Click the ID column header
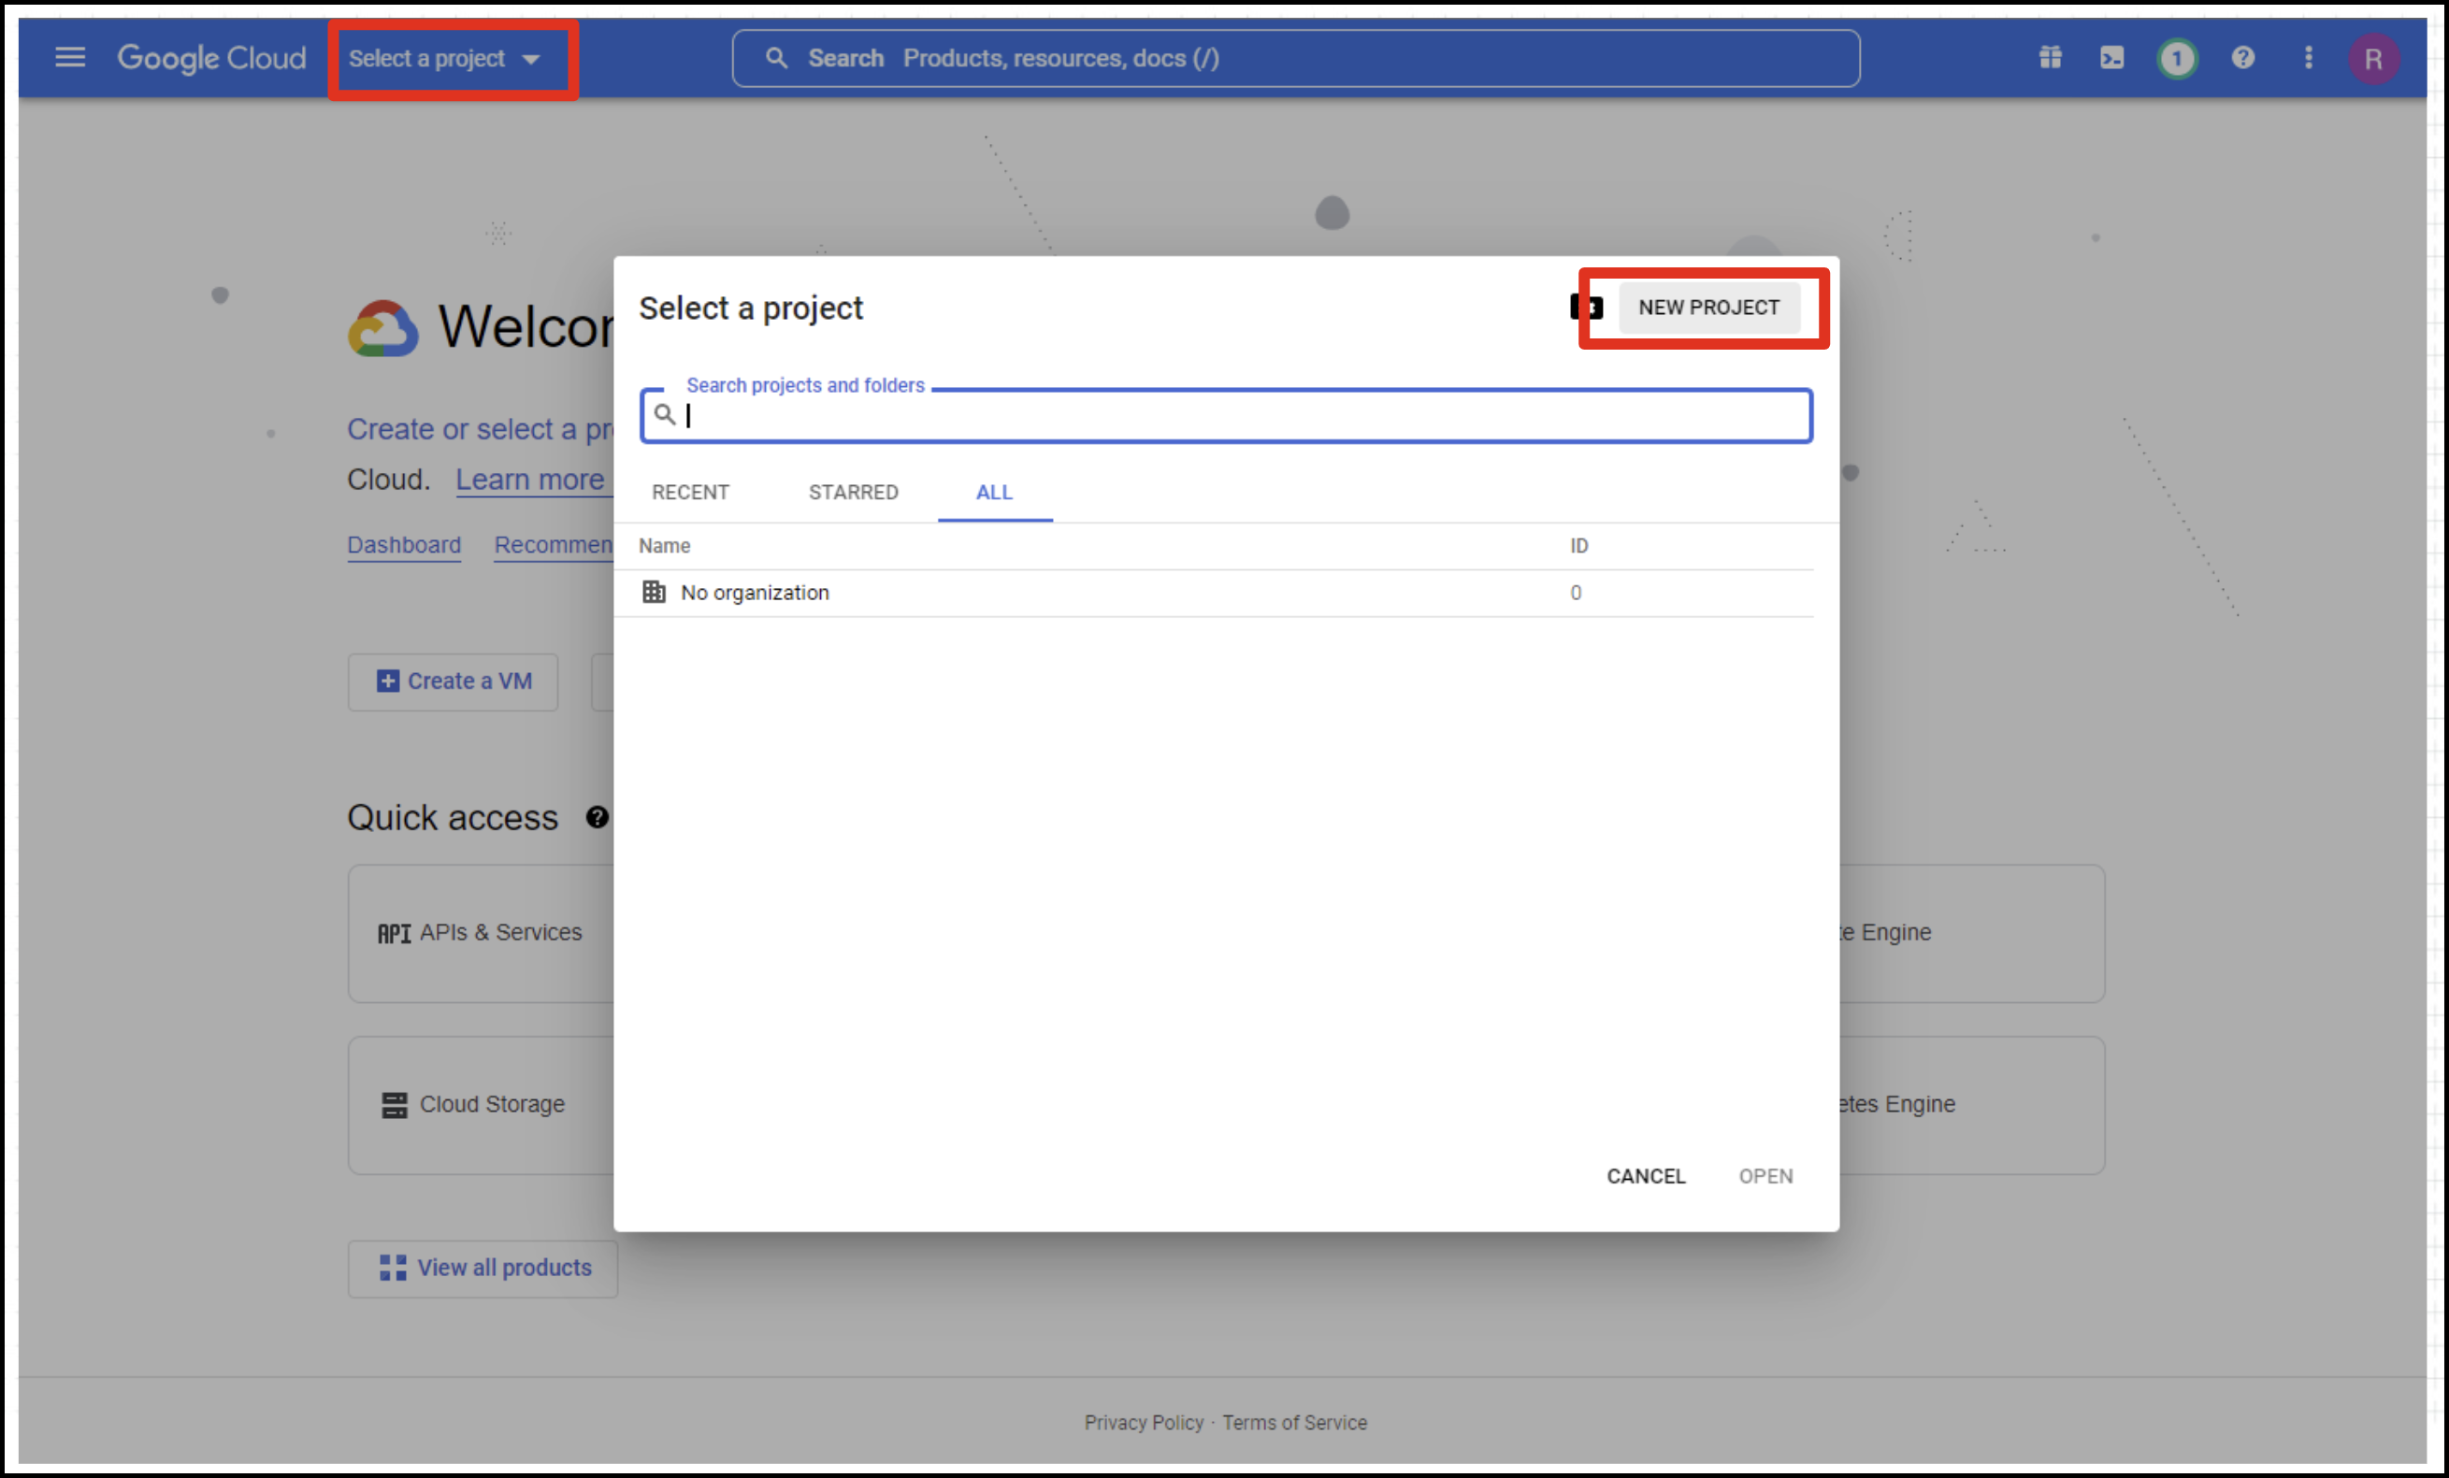The height and width of the screenshot is (1478, 2449). point(1578,546)
